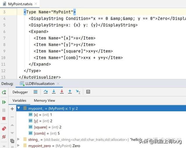Switch to the Variables tab
This screenshot has height=148, width=186.
19,101
